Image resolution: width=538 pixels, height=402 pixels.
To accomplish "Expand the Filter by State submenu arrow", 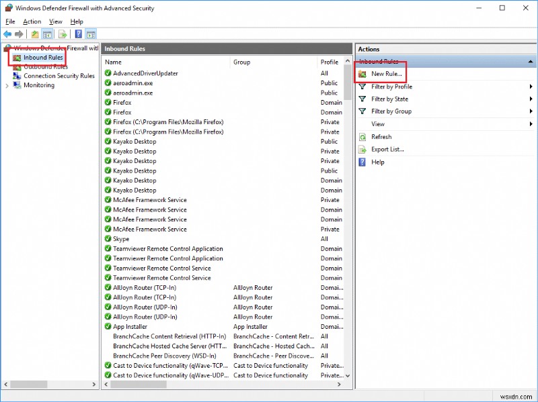I will [x=532, y=99].
